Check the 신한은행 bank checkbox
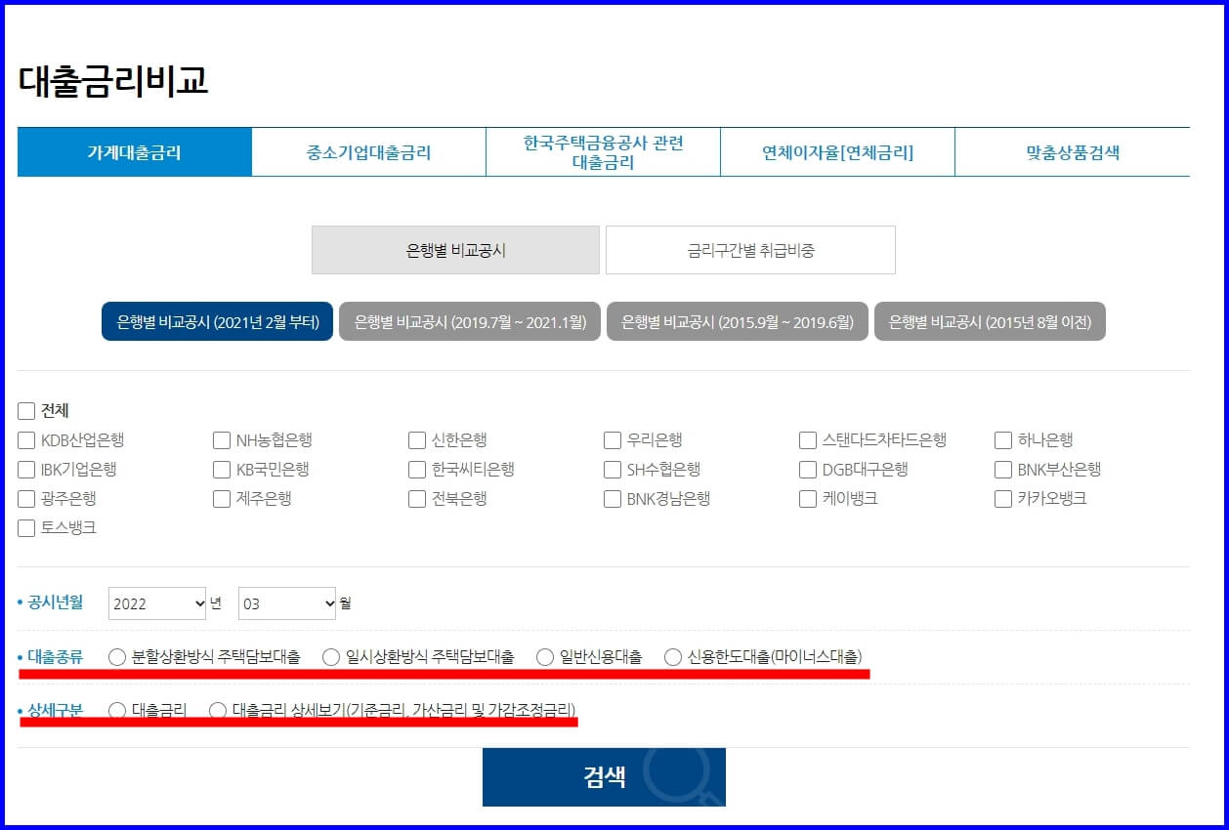Viewport: 1229px width, 830px height. pyautogui.click(x=416, y=439)
